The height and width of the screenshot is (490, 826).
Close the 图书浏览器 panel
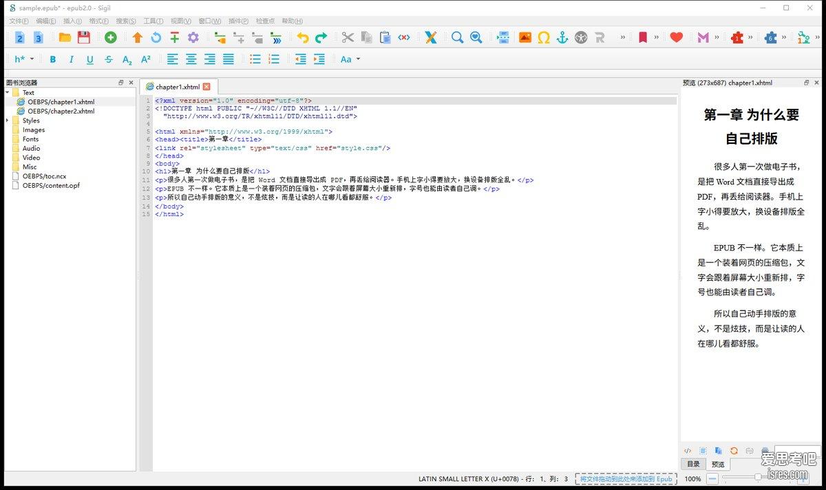tap(131, 83)
